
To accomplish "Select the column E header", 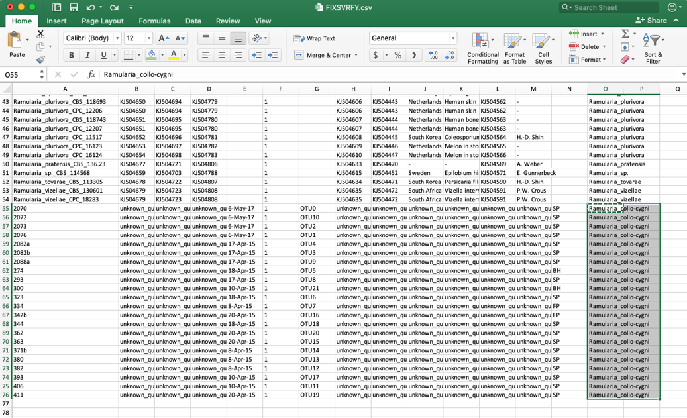I will [x=244, y=89].
